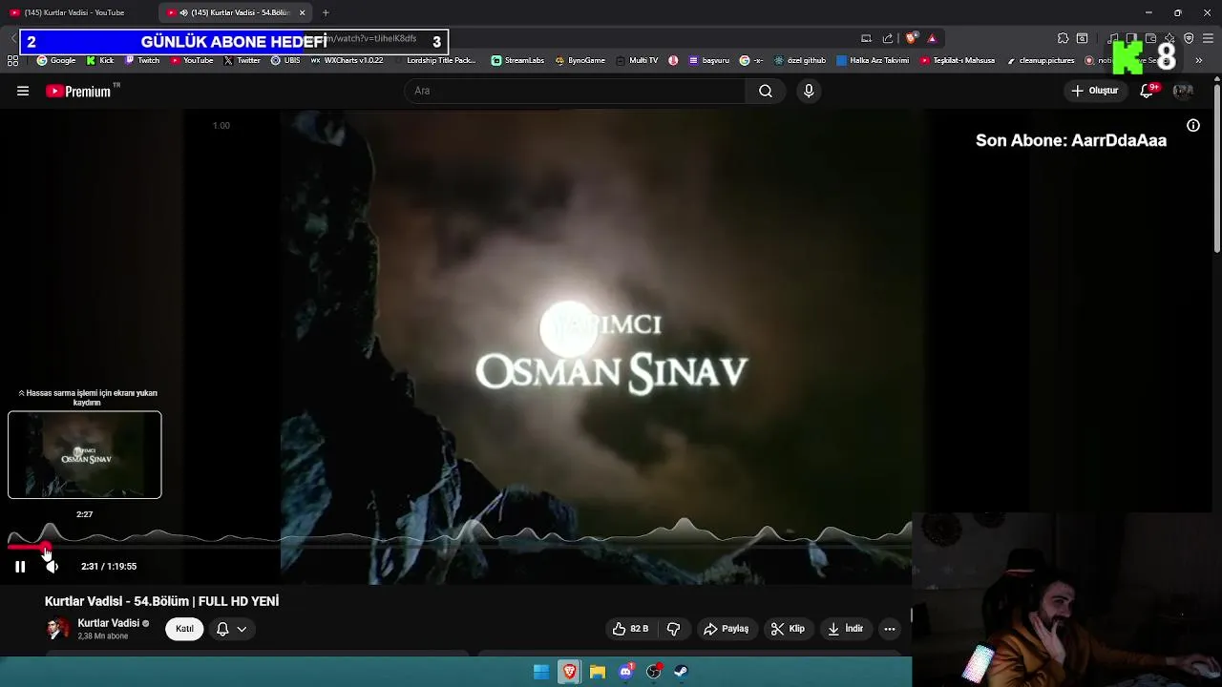The height and width of the screenshot is (687, 1222).
Task: Open WXCharts v1.0.22 bookmark
Action: 348,60
